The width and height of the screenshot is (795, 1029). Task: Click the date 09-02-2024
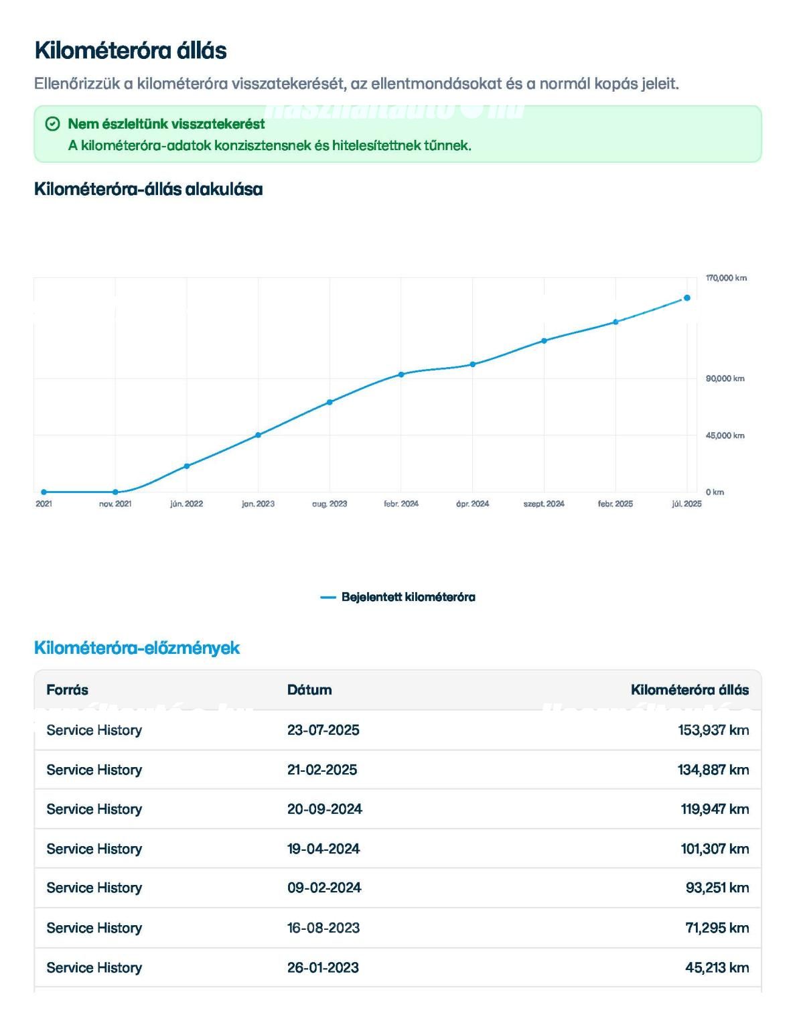pos(324,888)
